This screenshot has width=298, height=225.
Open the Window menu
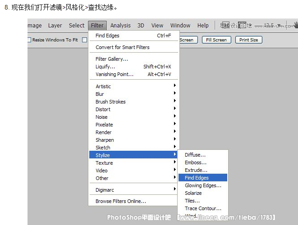point(180,26)
